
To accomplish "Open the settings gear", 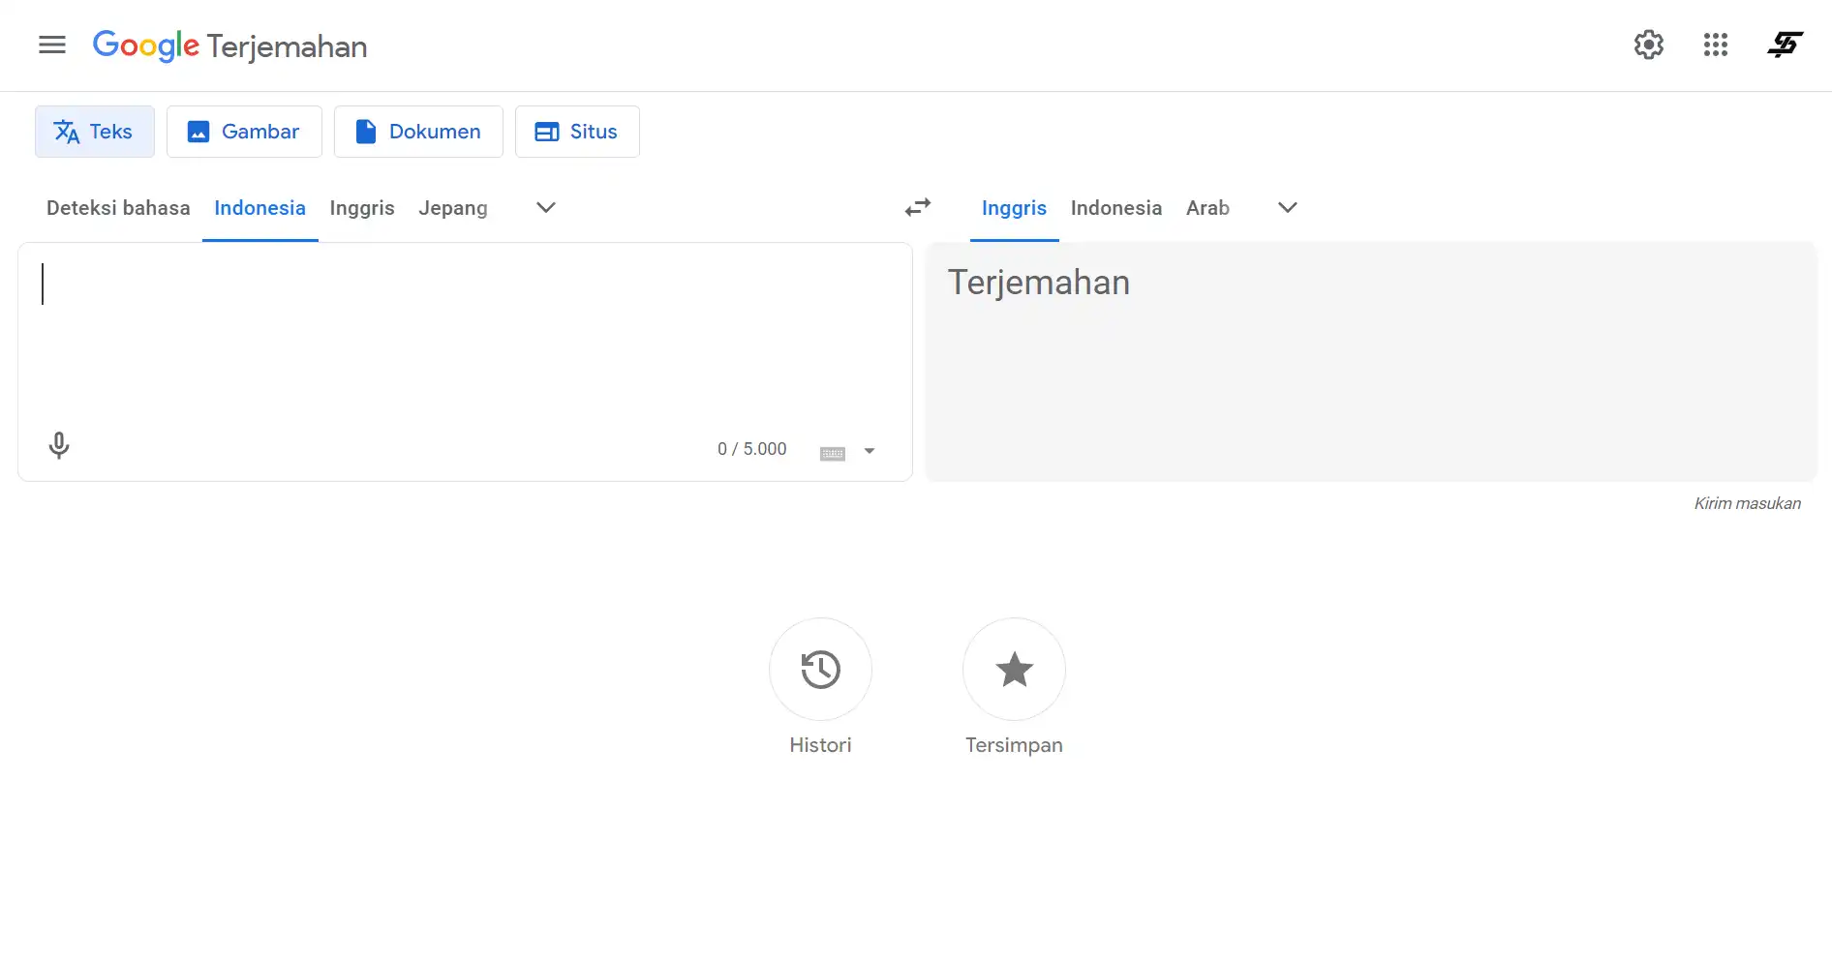I will (1649, 45).
